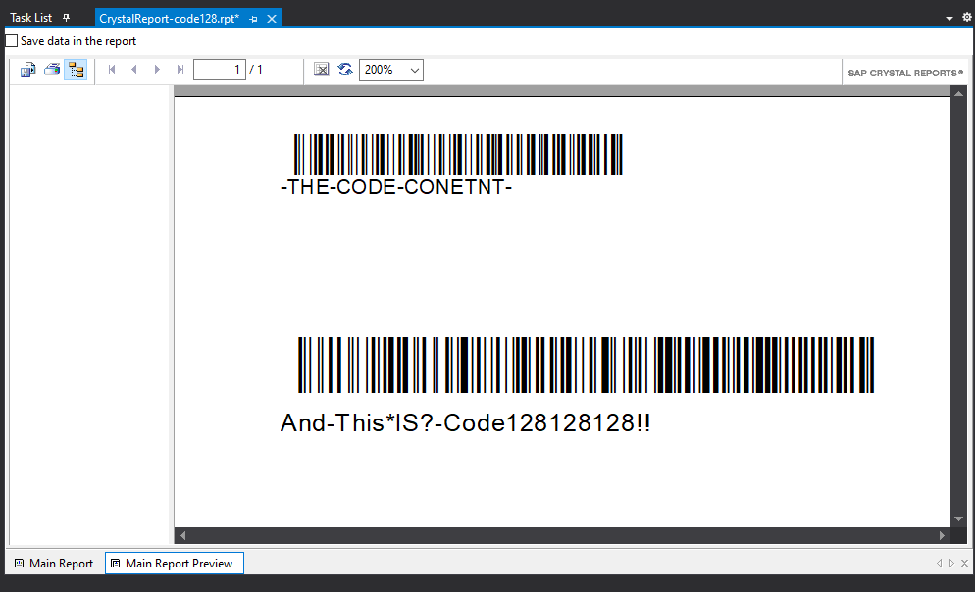Screen dimensions: 975x592
Task: Go to the first page
Action: click(112, 70)
